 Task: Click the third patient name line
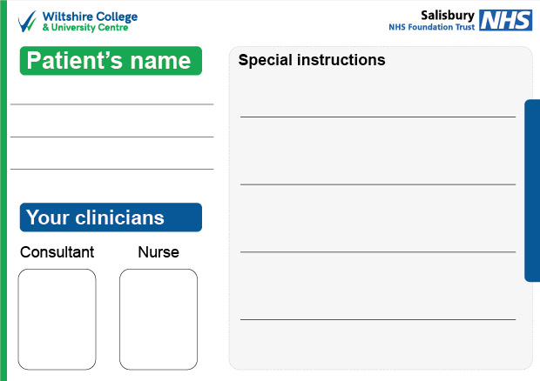point(112,169)
